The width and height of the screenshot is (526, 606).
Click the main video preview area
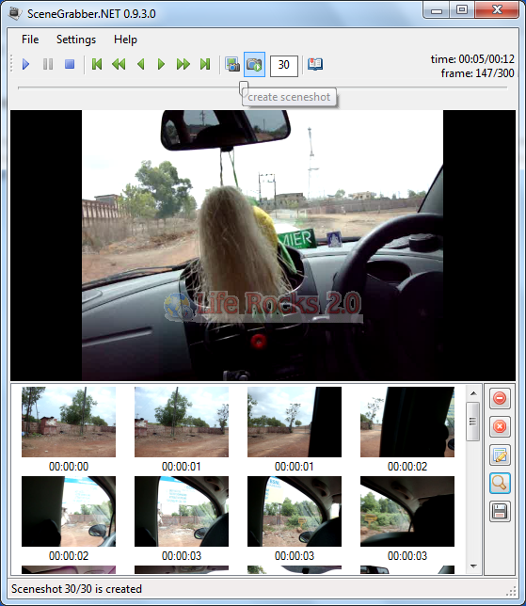coord(263,246)
